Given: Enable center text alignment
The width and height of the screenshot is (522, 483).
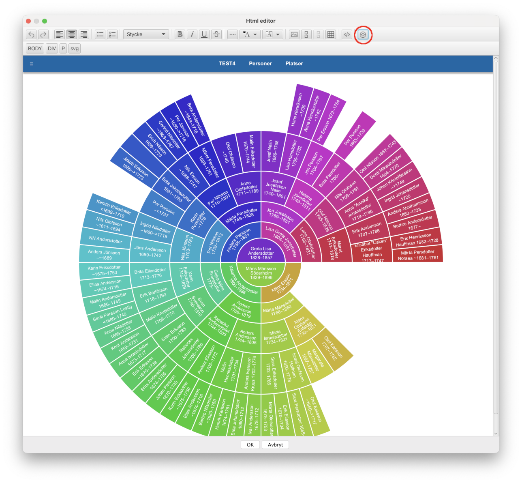Looking at the screenshot, I should (72, 34).
